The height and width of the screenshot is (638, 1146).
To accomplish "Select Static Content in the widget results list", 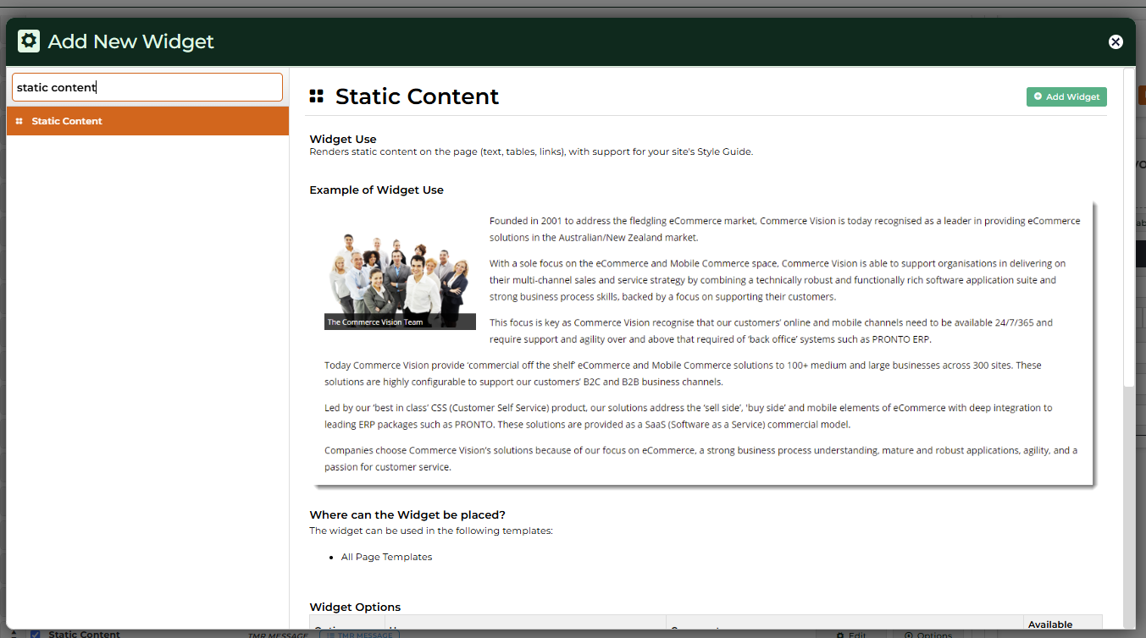I will (x=147, y=121).
